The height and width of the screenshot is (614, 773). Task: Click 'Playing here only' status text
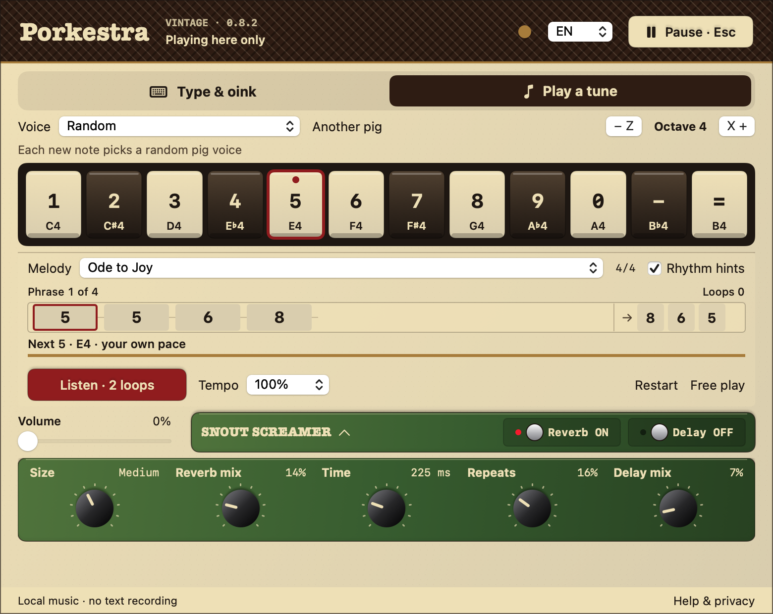(x=215, y=40)
